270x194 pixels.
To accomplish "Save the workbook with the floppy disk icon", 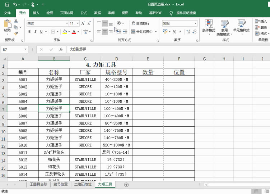I will pyautogui.click(x=7, y=4).
